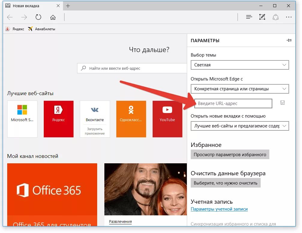Open the Hub icon in the toolbar
This screenshot has width=302, height=233.
249,17
